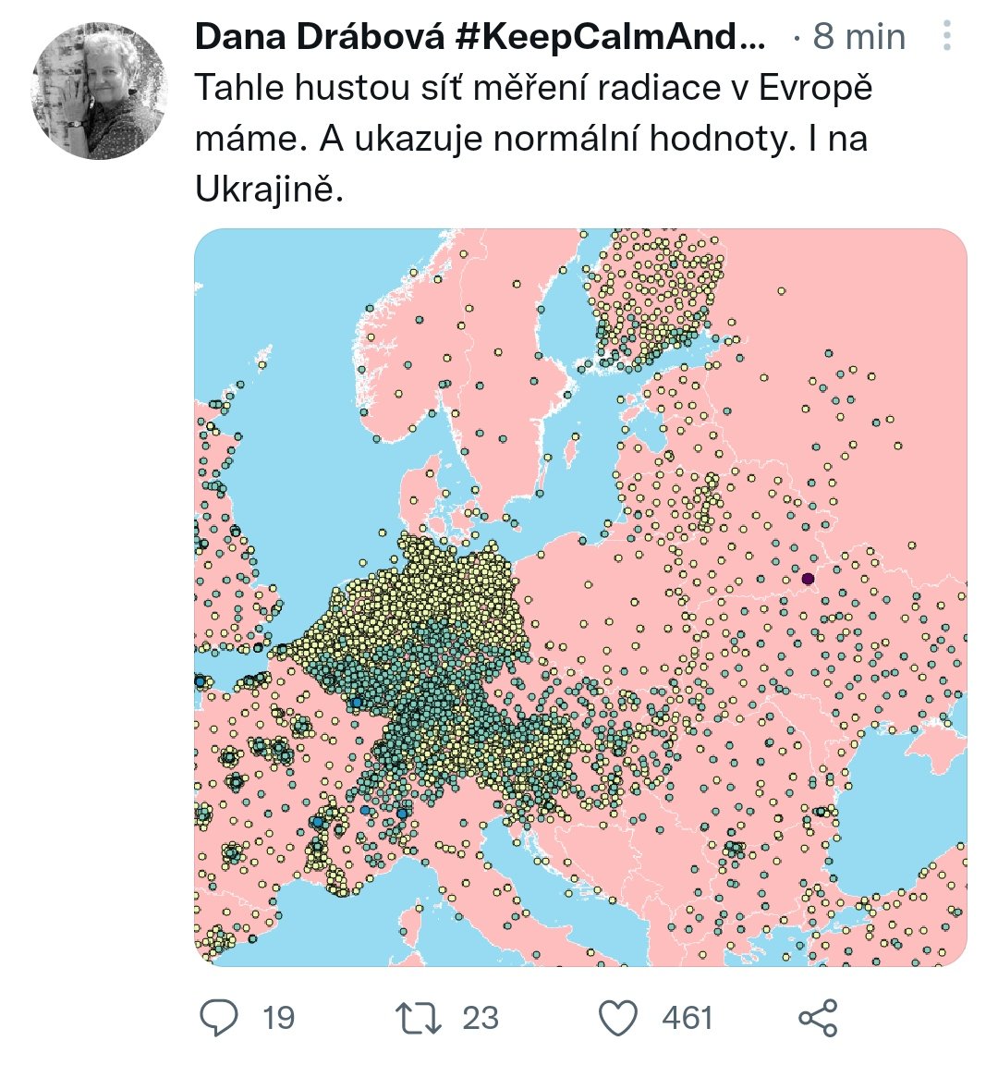
Task: Retweet this post using the arrows icon
Action: 420,1018
